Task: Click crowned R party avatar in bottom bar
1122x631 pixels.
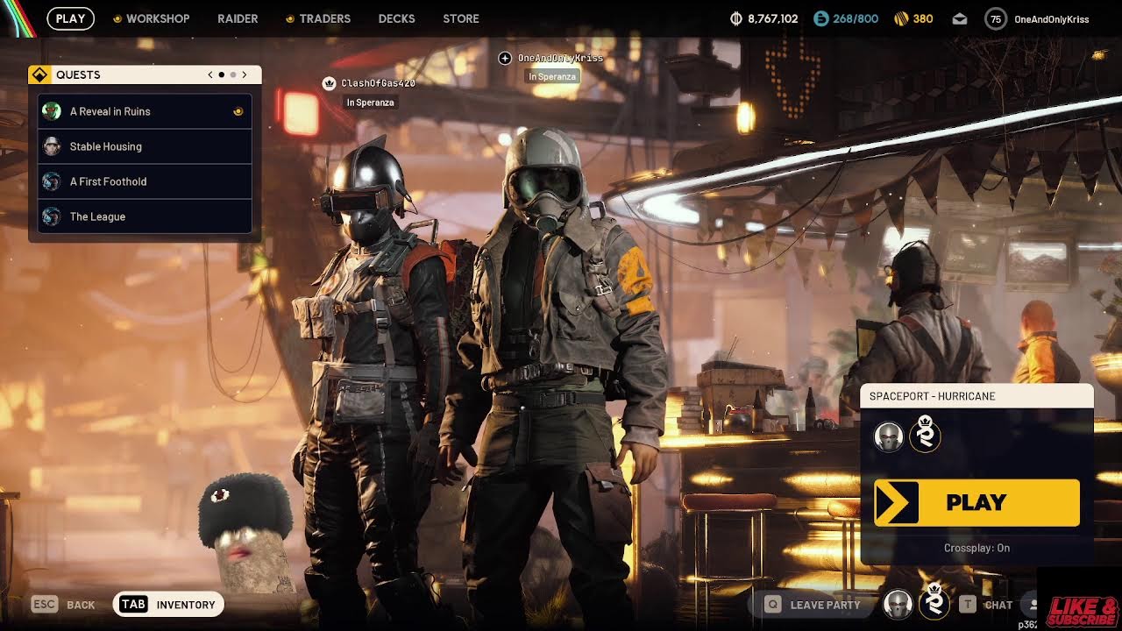Action: click(934, 603)
